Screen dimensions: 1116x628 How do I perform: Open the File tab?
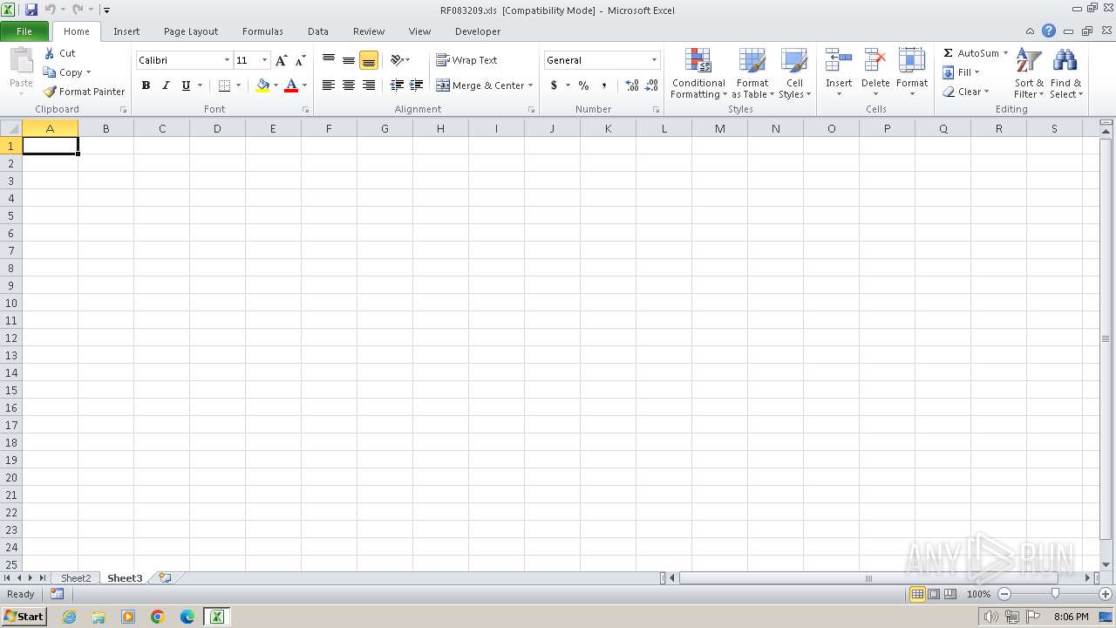pyautogui.click(x=24, y=31)
